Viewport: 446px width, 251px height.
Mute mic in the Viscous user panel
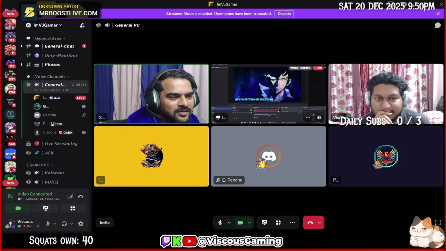click(48, 224)
